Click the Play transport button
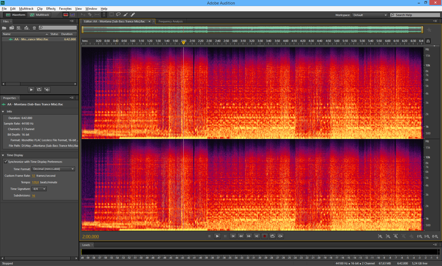Viewport: 442px width, 266px height. 217,236
